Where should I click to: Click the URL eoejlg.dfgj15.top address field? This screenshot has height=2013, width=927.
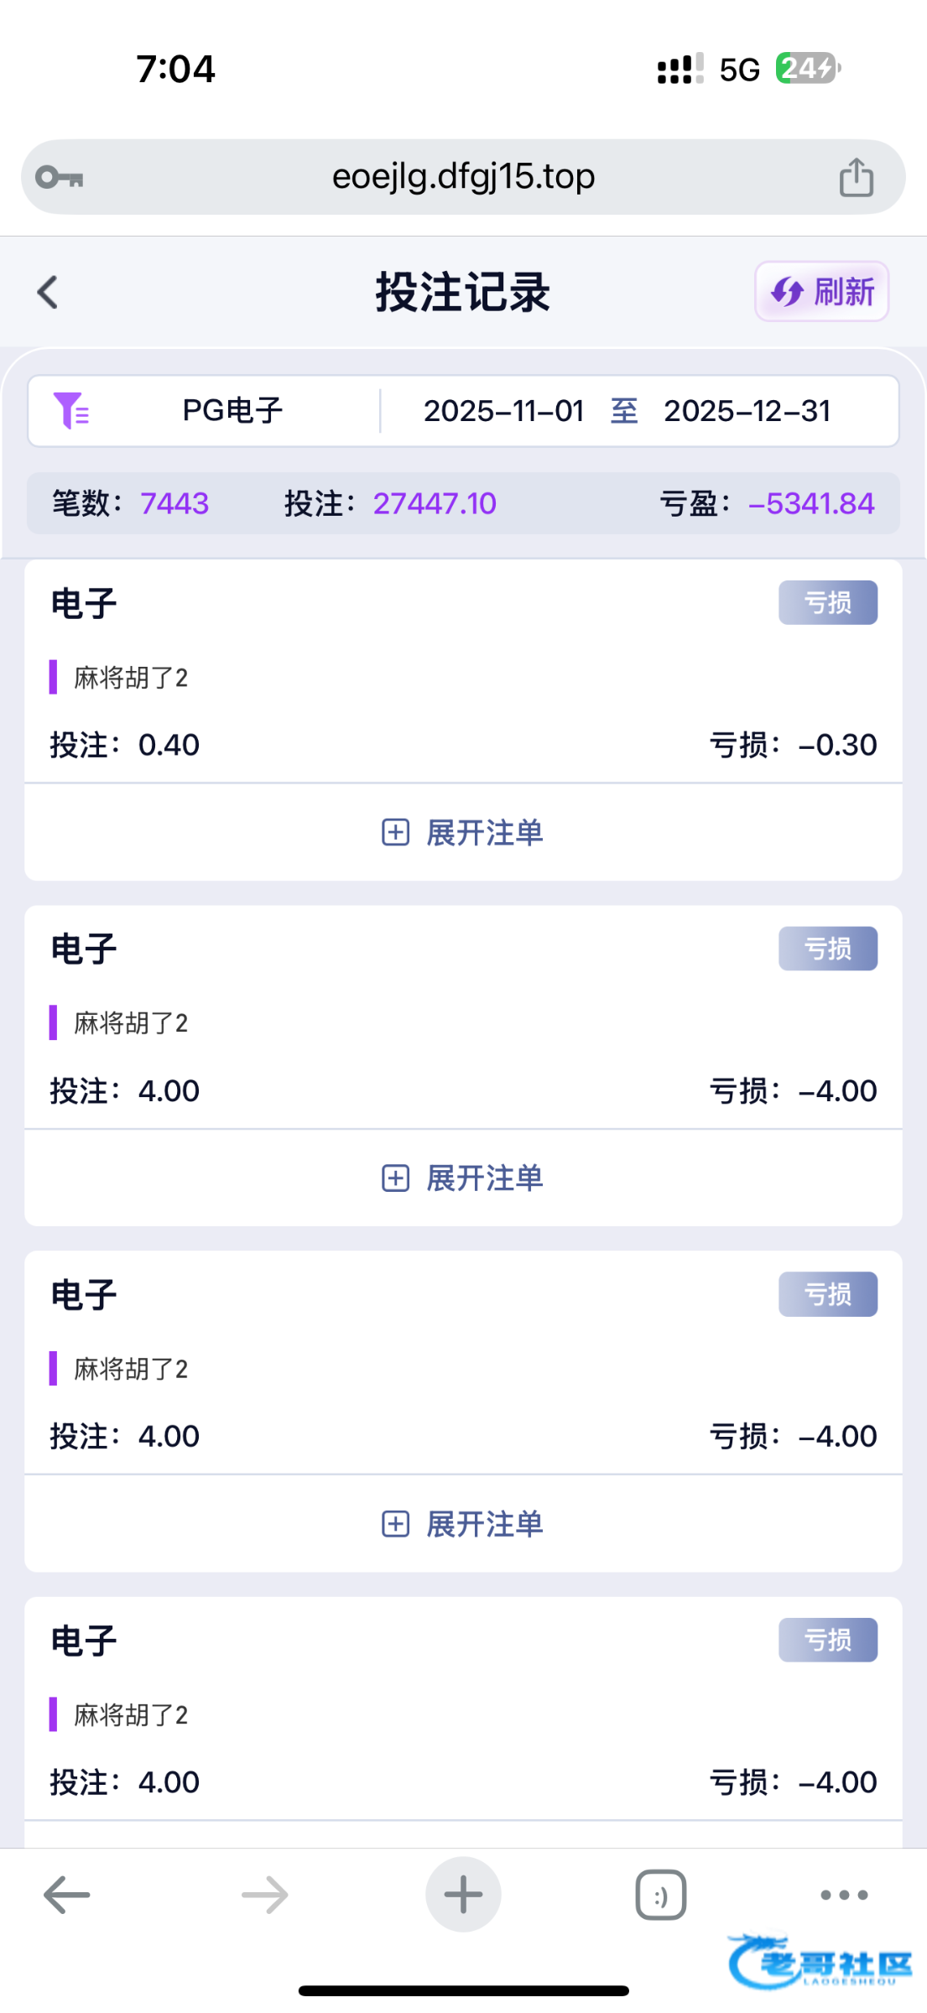coord(463,177)
